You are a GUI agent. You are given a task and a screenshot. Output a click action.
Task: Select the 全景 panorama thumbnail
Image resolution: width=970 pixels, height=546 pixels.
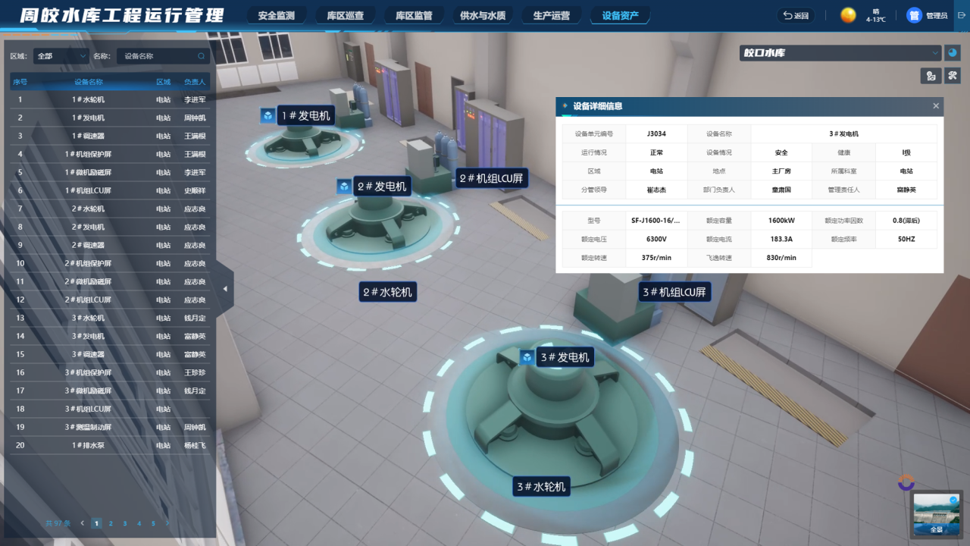coord(937,513)
